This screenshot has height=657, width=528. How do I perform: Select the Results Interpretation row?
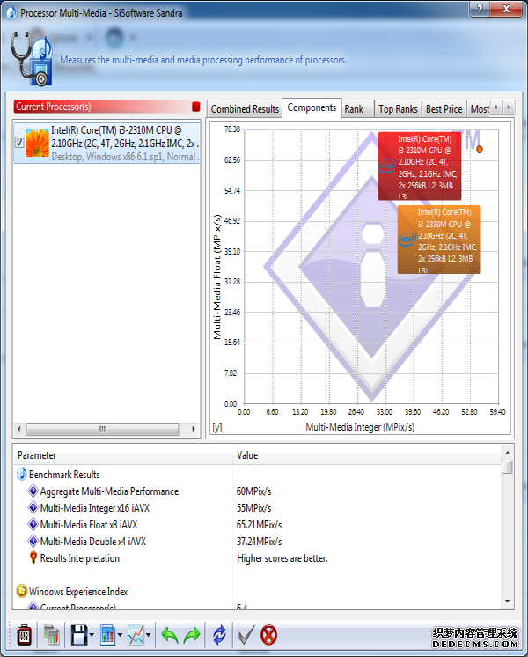258,558
